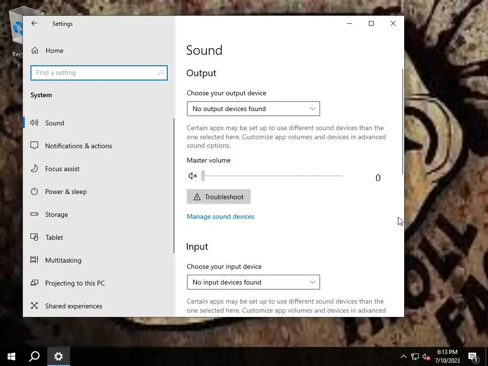
Task: Open the Action Center notification icon
Action: pos(473,356)
